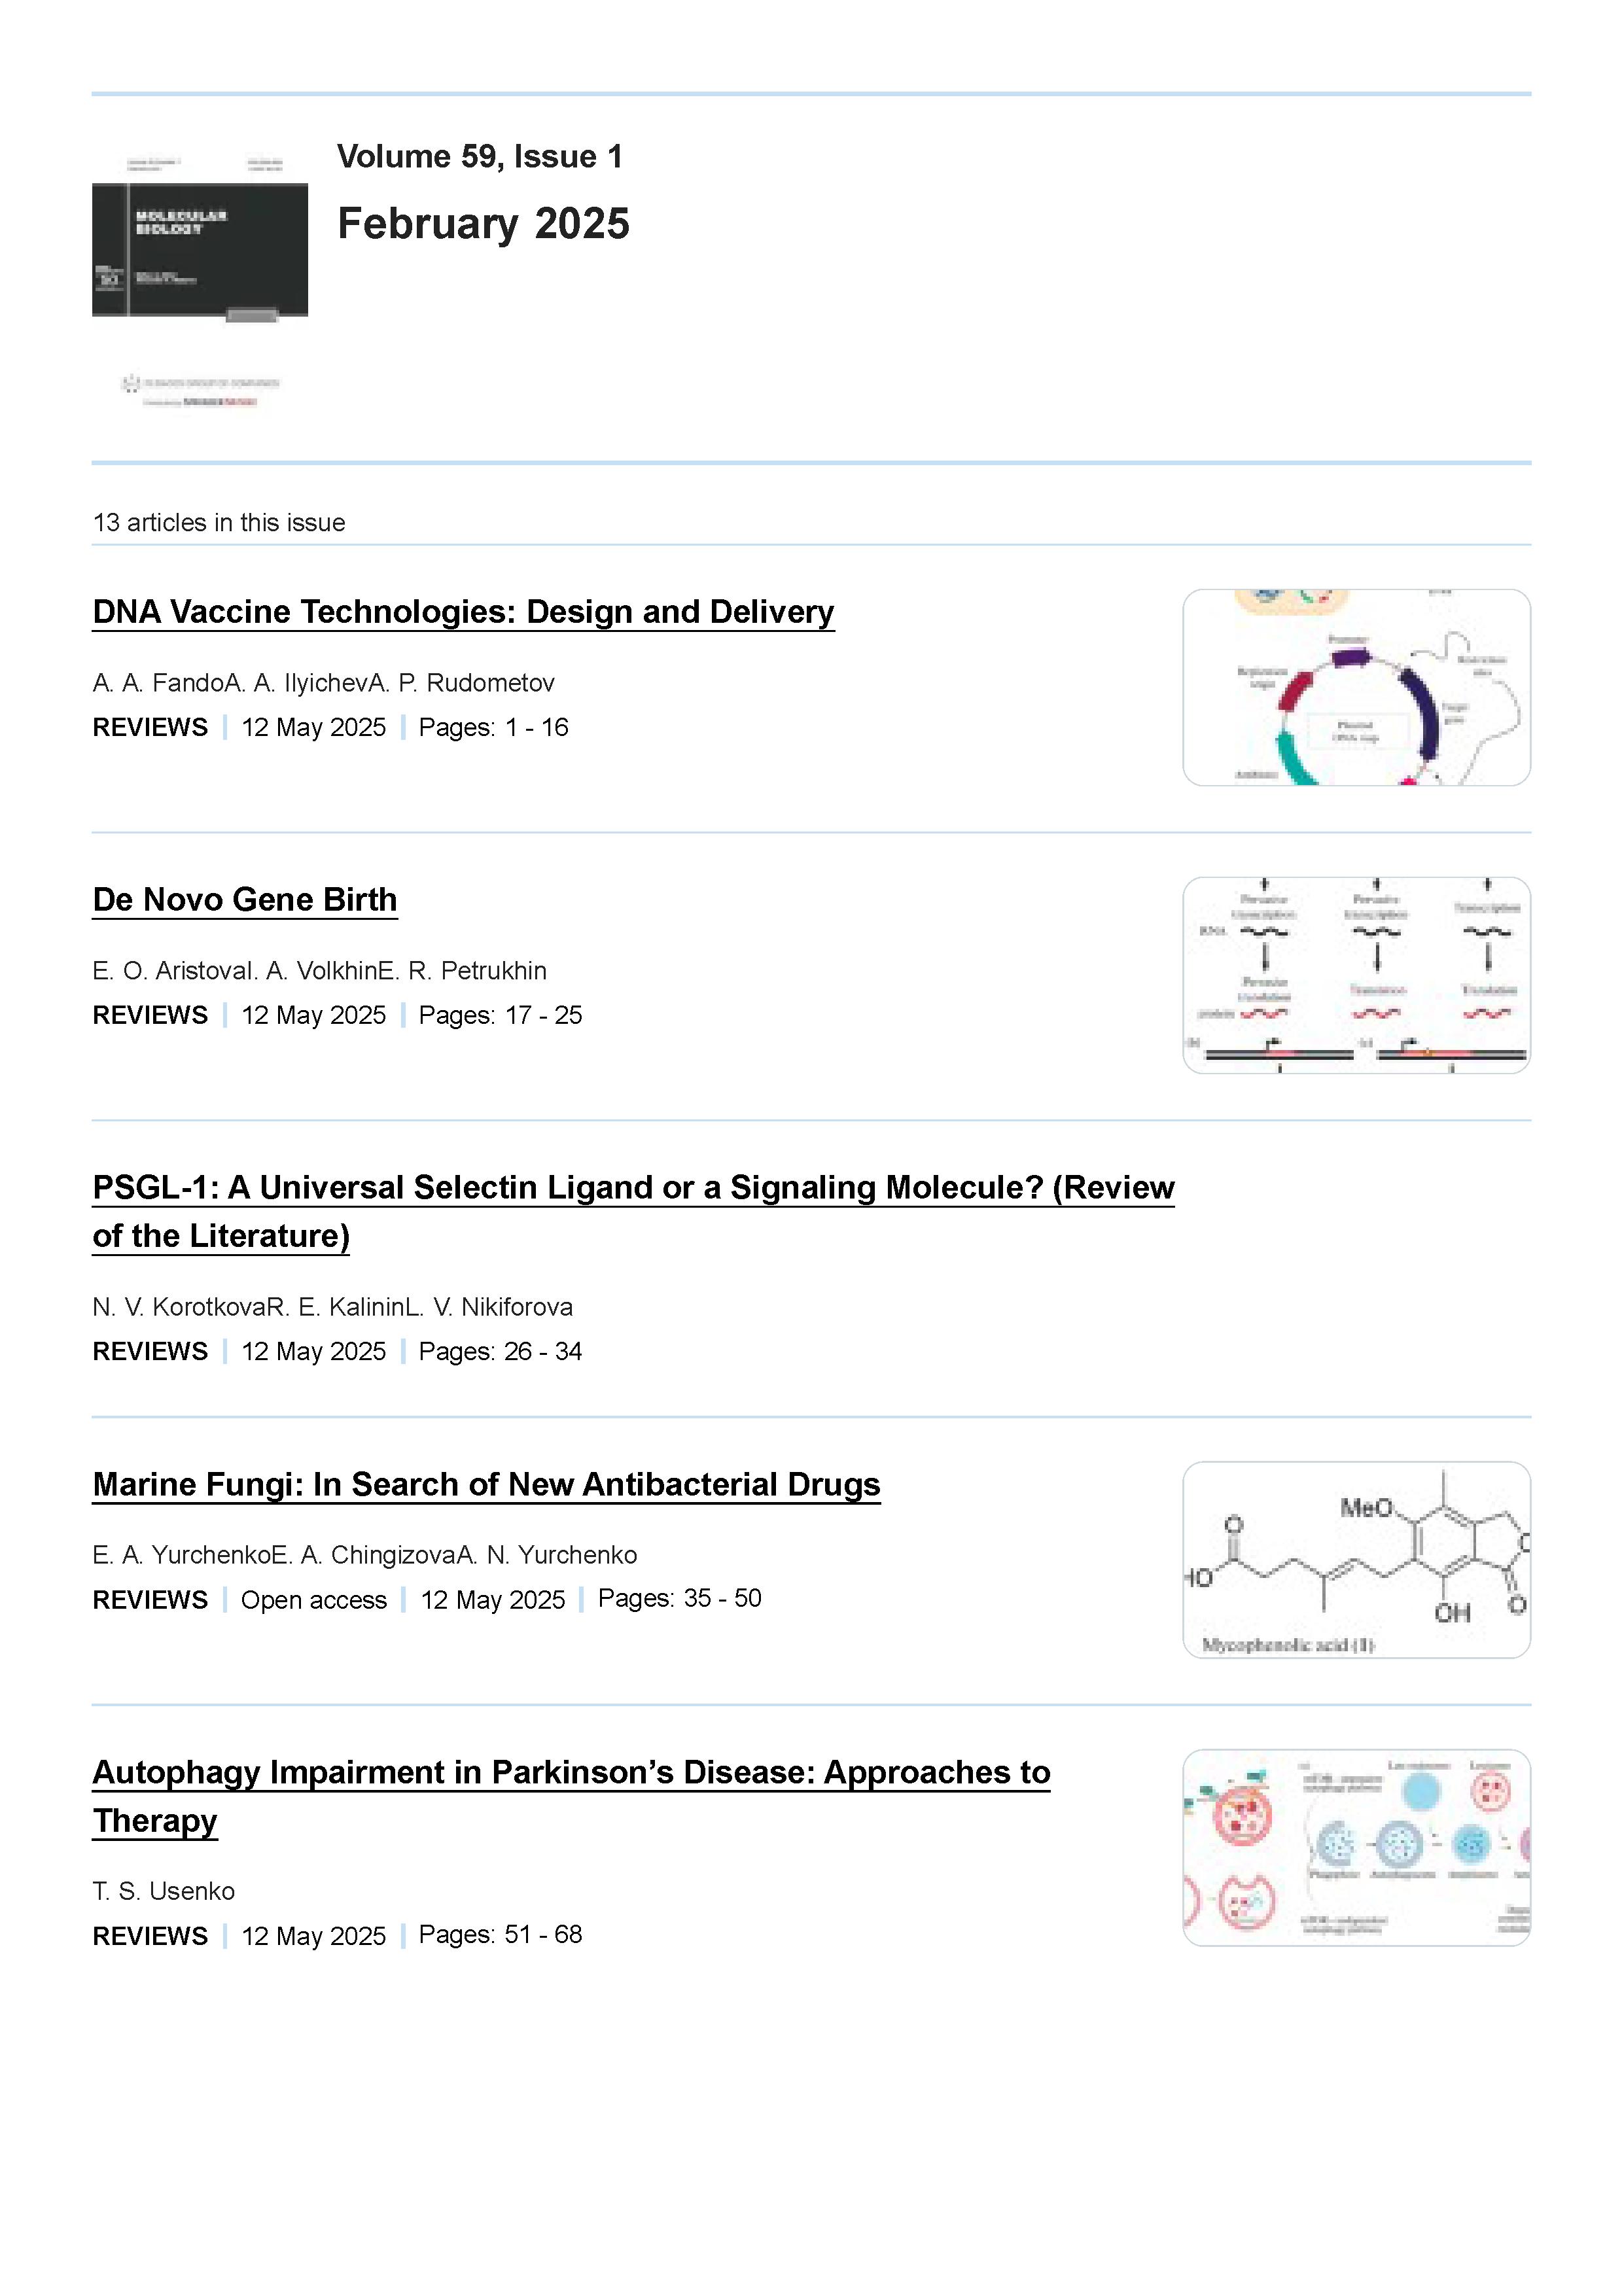Viewport: 1622px width, 2295px height.
Task: Click the Open access label
Action: [314, 1600]
